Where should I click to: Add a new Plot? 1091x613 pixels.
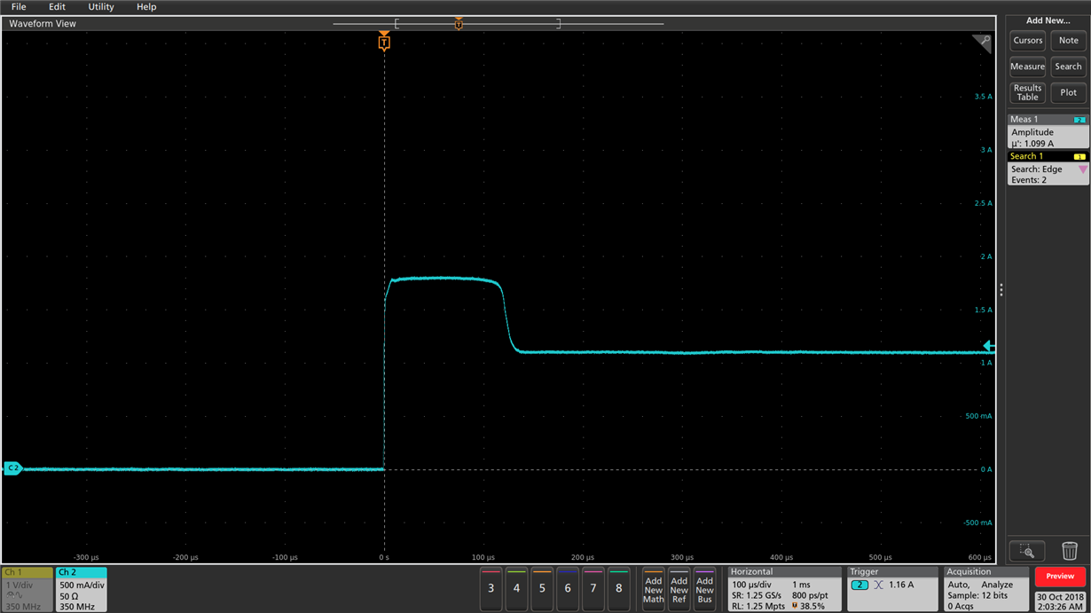click(1069, 92)
